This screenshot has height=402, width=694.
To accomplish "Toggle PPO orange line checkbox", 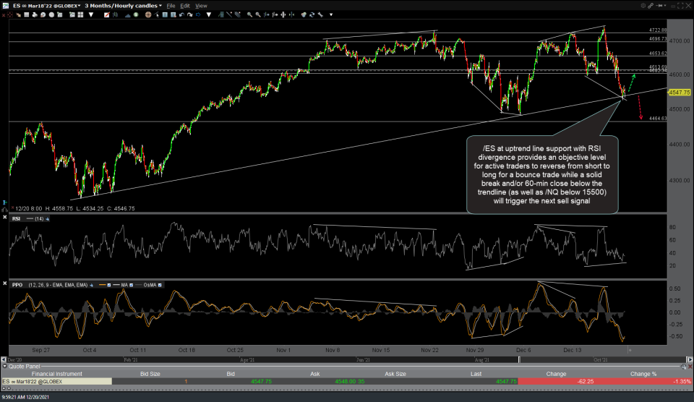I will tap(109, 285).
